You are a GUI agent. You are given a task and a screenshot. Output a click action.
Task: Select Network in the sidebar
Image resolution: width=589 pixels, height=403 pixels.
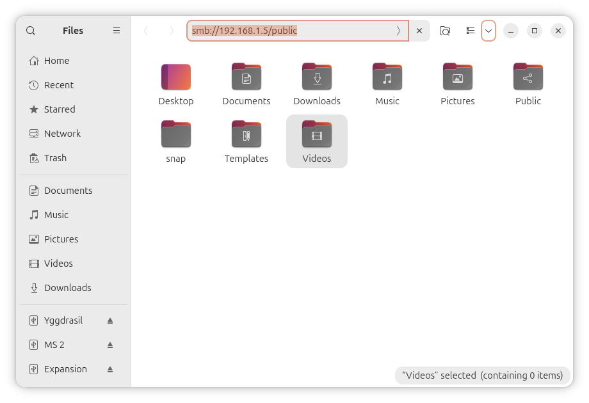(x=62, y=134)
